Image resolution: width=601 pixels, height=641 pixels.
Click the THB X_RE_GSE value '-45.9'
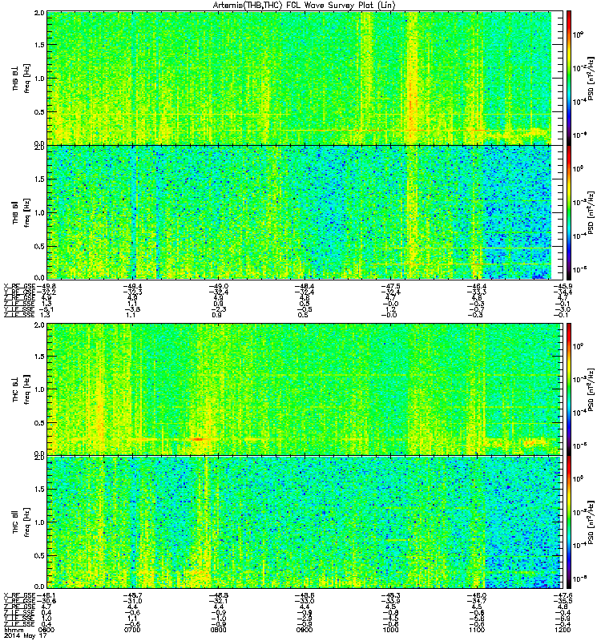562,286
